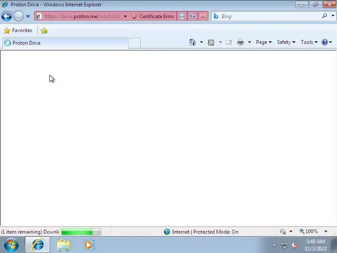Screen dimensions: 337x253
Task: Open the Favorites button
Action: coord(18,30)
